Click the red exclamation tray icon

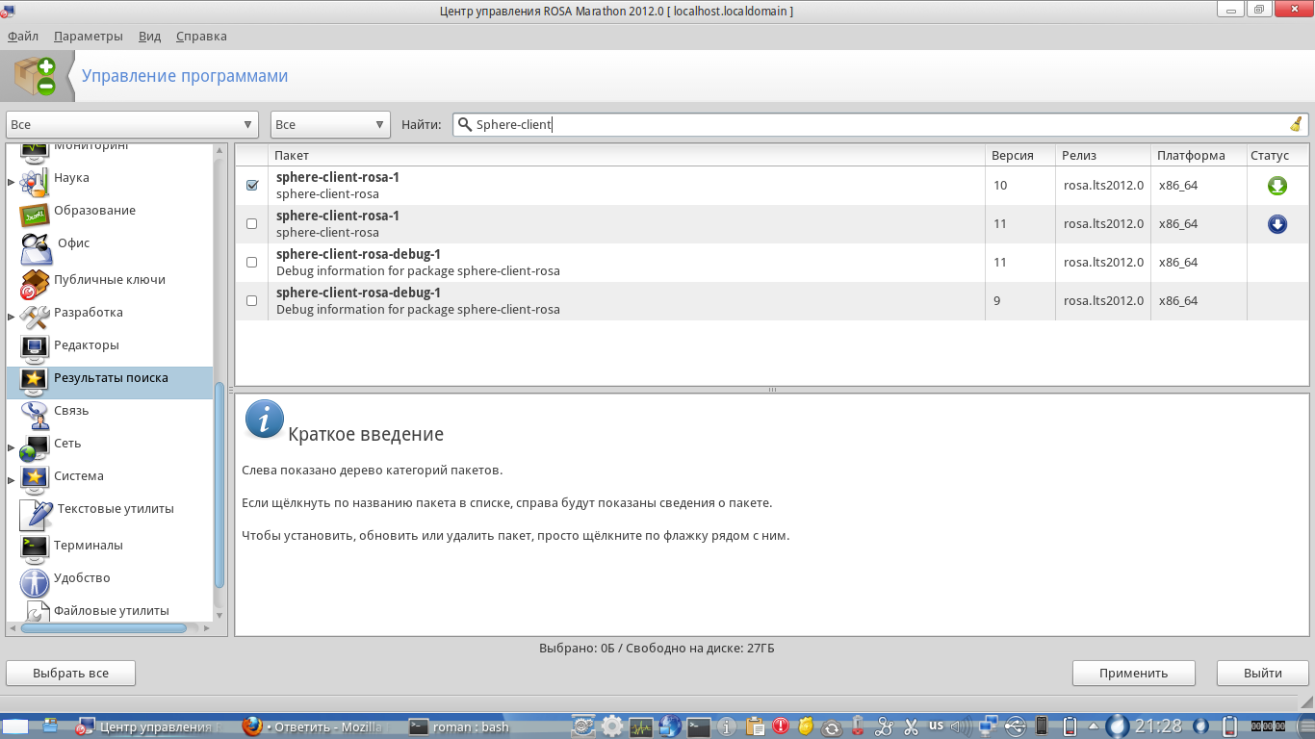(781, 726)
